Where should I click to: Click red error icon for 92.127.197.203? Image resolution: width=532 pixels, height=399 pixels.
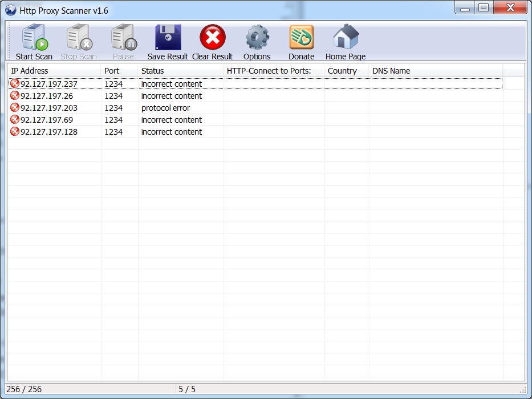click(15, 107)
